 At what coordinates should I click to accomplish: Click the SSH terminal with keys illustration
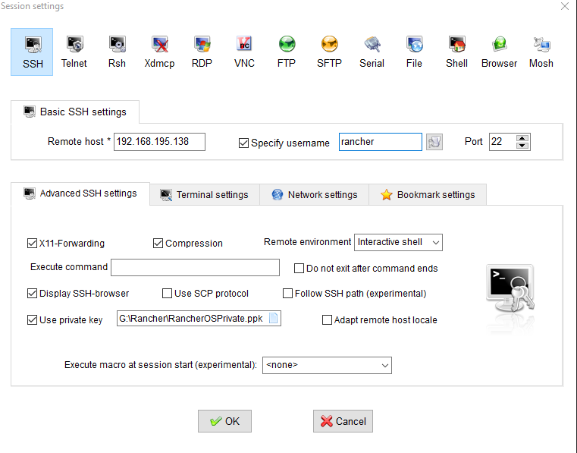click(x=510, y=289)
